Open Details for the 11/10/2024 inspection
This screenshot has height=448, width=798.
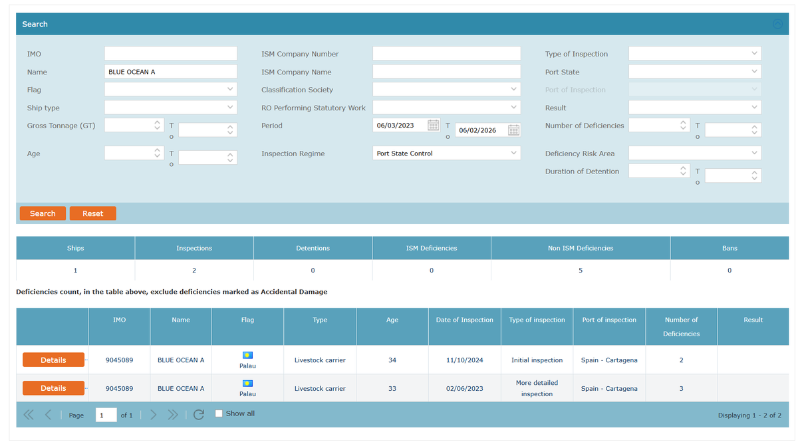tap(53, 360)
